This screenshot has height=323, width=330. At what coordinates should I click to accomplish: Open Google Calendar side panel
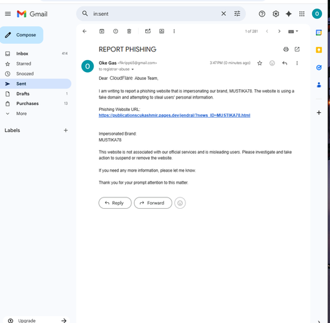click(x=319, y=32)
